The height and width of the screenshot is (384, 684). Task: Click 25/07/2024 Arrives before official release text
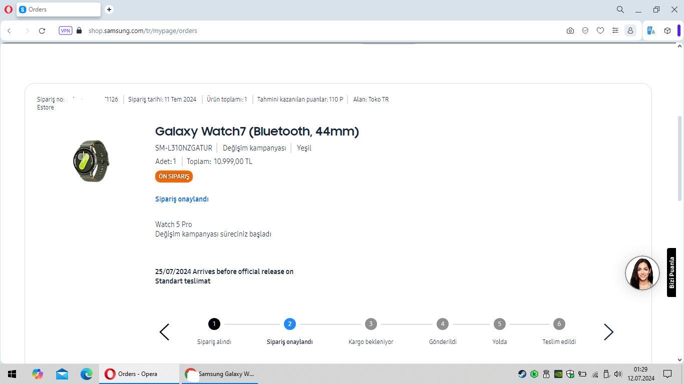tap(224, 271)
